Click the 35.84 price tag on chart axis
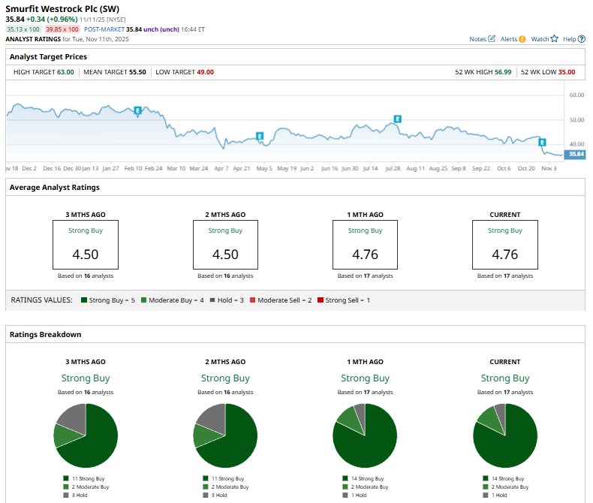This screenshot has width=593, height=503. pyautogui.click(x=576, y=154)
